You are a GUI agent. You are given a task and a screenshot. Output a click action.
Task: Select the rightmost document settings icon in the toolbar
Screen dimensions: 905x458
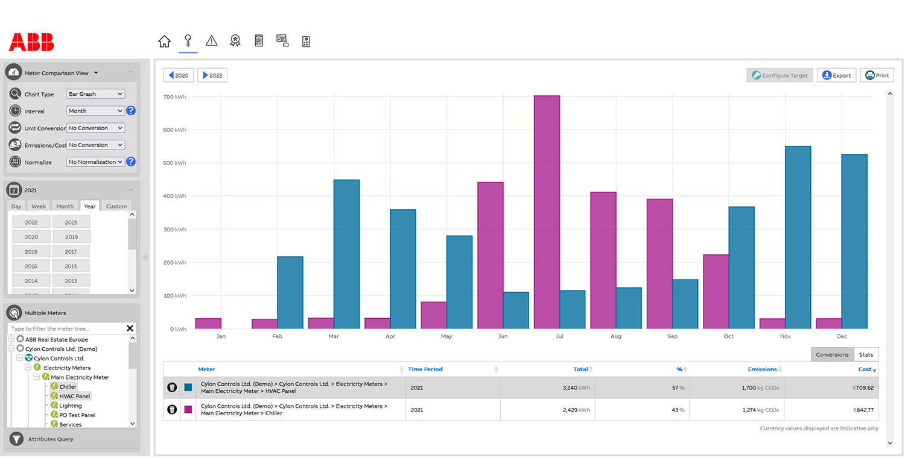click(306, 40)
